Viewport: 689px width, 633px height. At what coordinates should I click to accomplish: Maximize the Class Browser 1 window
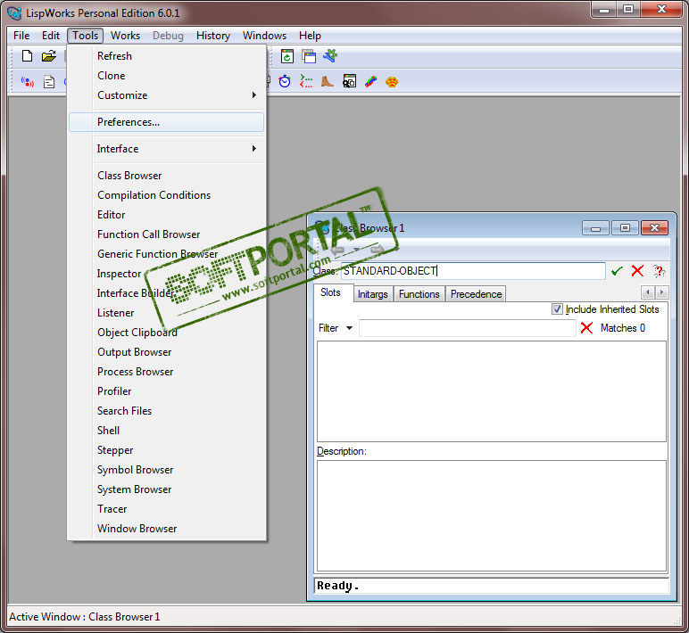(625, 228)
